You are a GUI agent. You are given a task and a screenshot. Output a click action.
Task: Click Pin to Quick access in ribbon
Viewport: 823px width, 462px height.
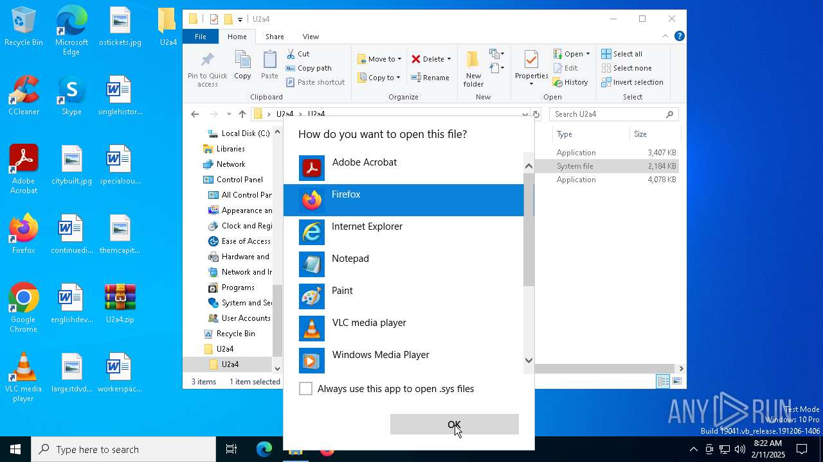(x=207, y=69)
